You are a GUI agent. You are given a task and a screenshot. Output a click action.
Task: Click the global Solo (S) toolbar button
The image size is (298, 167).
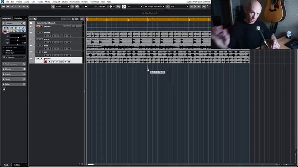[x=12, y=6]
